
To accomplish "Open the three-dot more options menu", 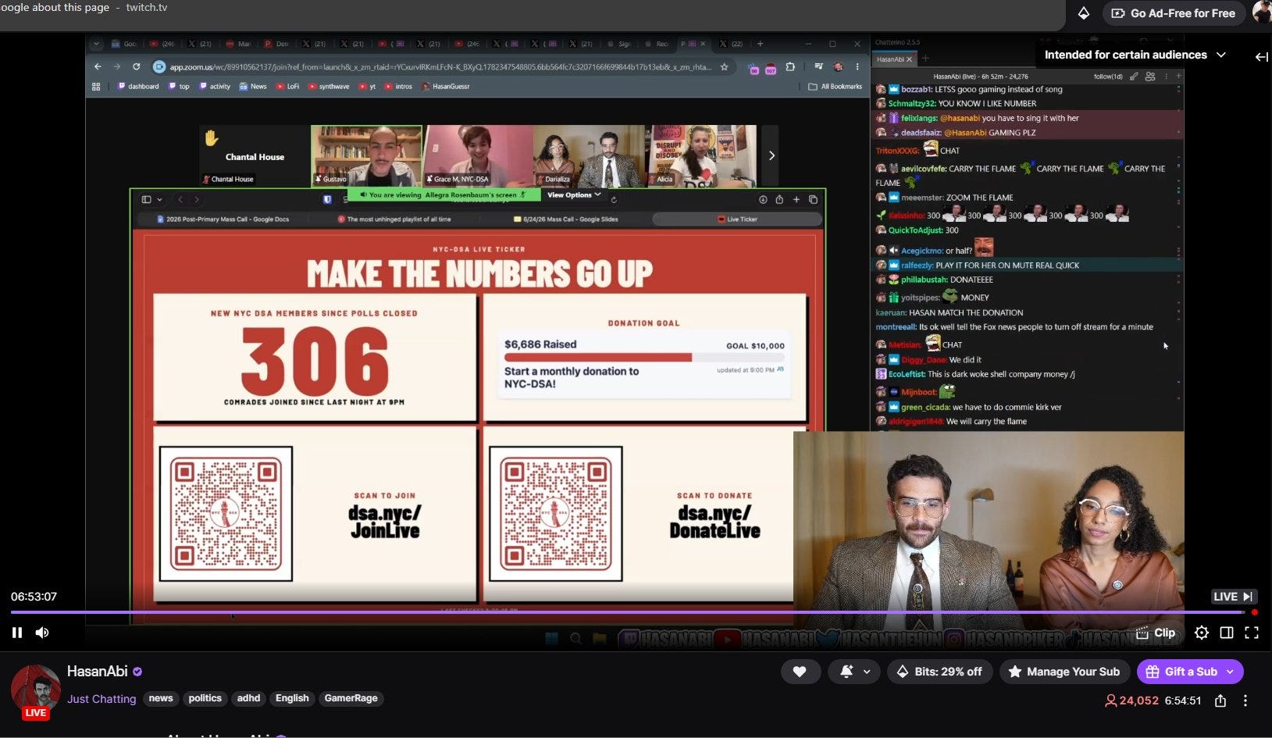I will pos(1245,701).
